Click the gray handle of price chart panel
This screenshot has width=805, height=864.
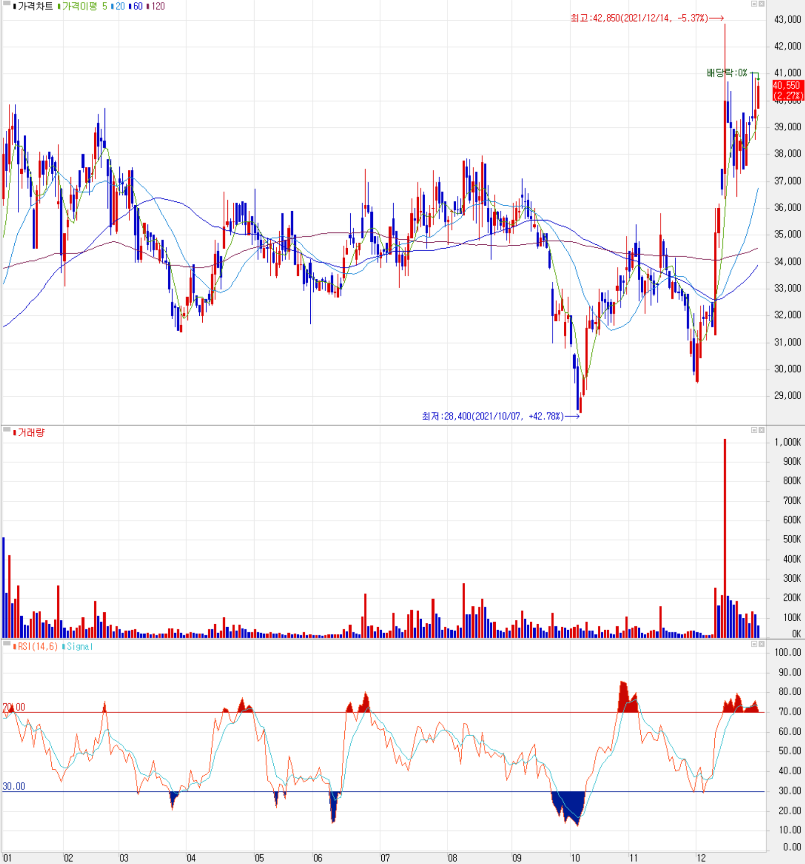pos(6,3)
